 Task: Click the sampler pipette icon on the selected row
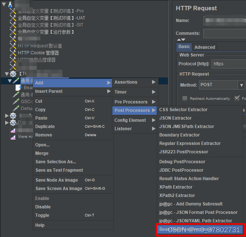[16, 81]
